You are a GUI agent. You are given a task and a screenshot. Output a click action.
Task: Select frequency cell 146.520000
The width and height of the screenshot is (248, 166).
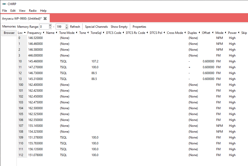pos(35,38)
